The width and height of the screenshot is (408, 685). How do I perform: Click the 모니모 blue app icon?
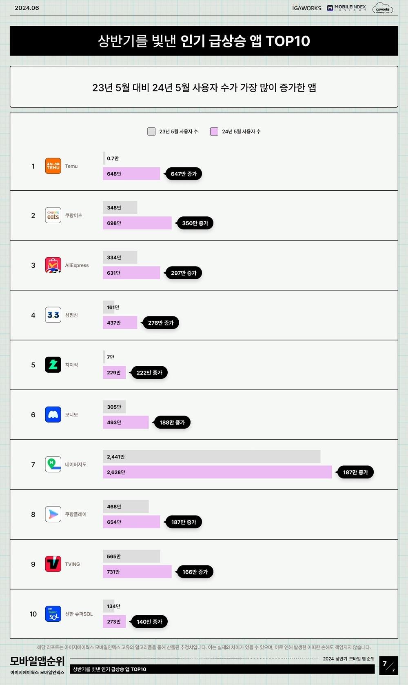[x=53, y=415]
